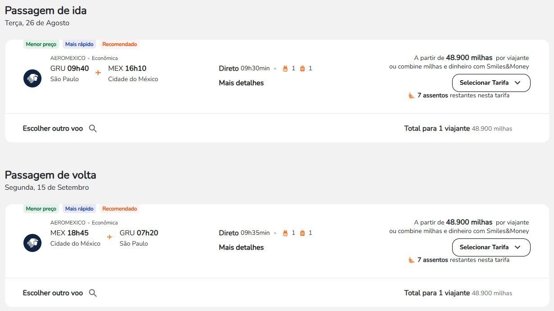Choose another return flight via Escolher outro voo
The width and height of the screenshot is (554, 311).
click(53, 293)
